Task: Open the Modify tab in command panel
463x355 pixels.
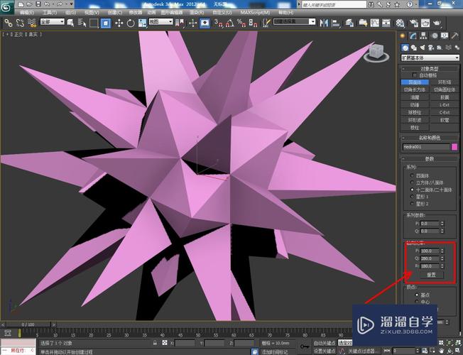Action: (413, 35)
